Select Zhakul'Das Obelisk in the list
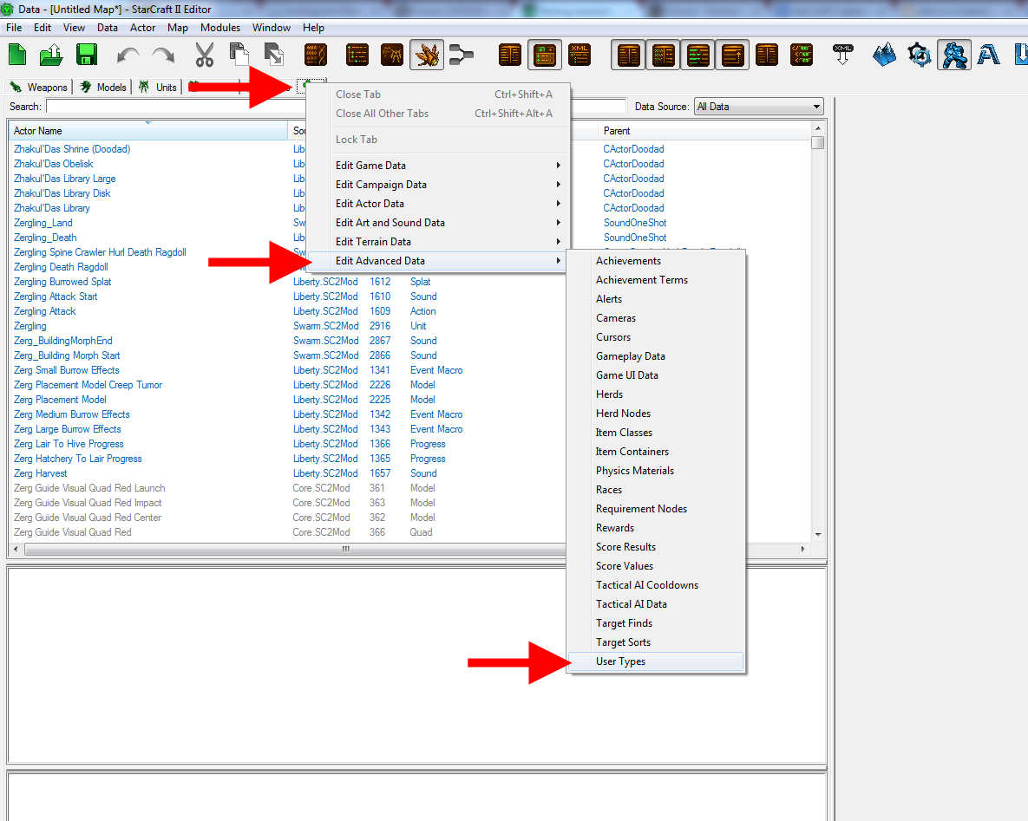 click(x=53, y=164)
